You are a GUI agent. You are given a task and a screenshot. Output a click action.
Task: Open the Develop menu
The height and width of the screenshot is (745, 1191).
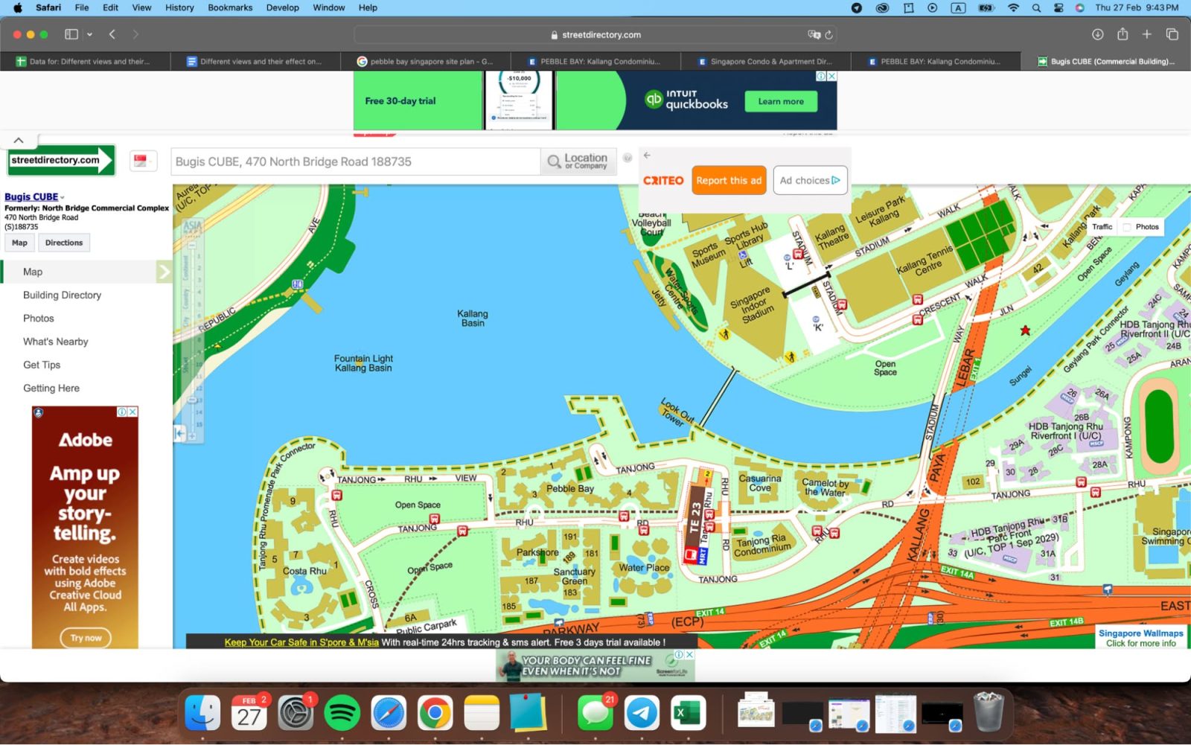tap(283, 7)
